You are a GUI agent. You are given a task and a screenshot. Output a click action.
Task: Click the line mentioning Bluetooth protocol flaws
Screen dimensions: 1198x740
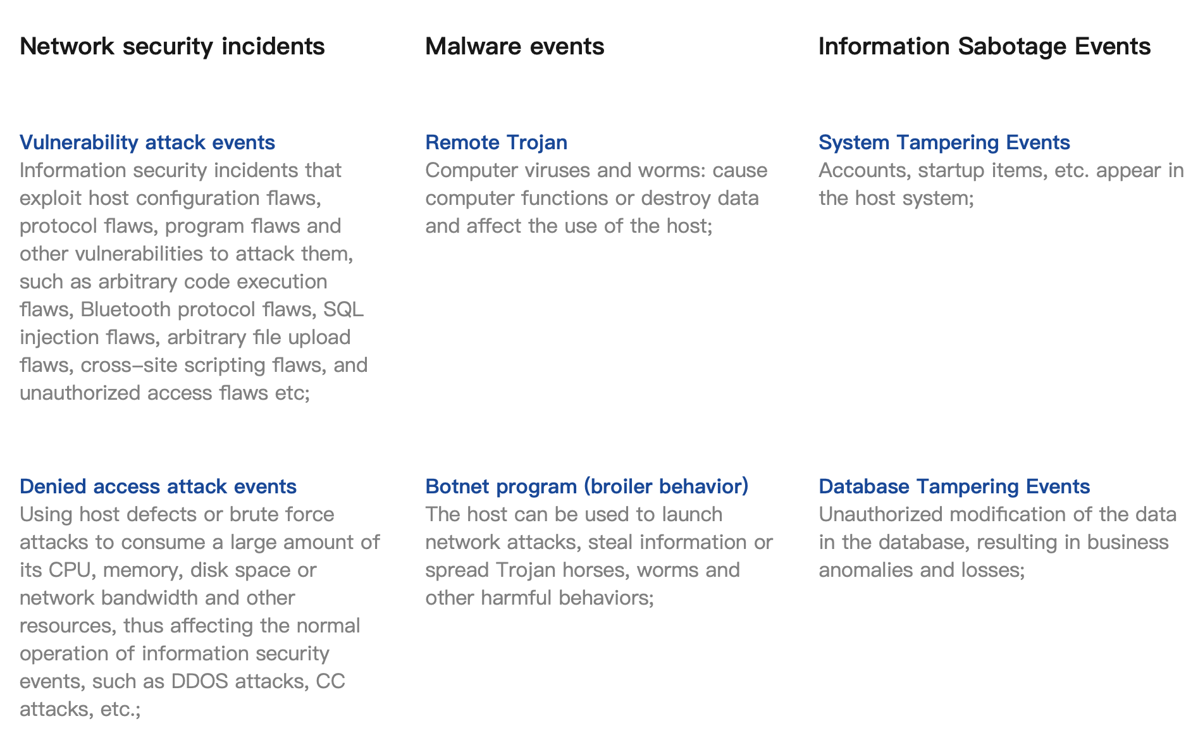(192, 309)
